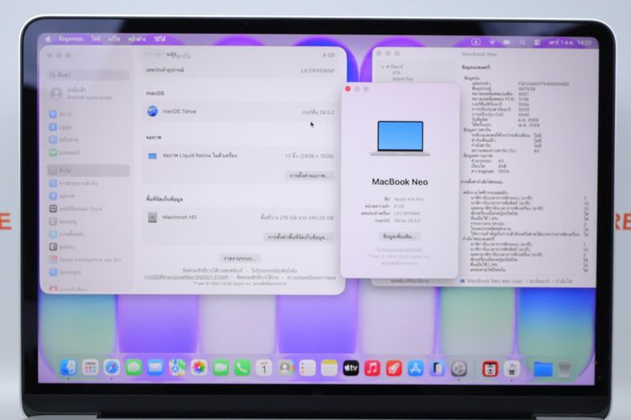
Task: Open iPhone Mirroring from the Dock
Action: 437,368
